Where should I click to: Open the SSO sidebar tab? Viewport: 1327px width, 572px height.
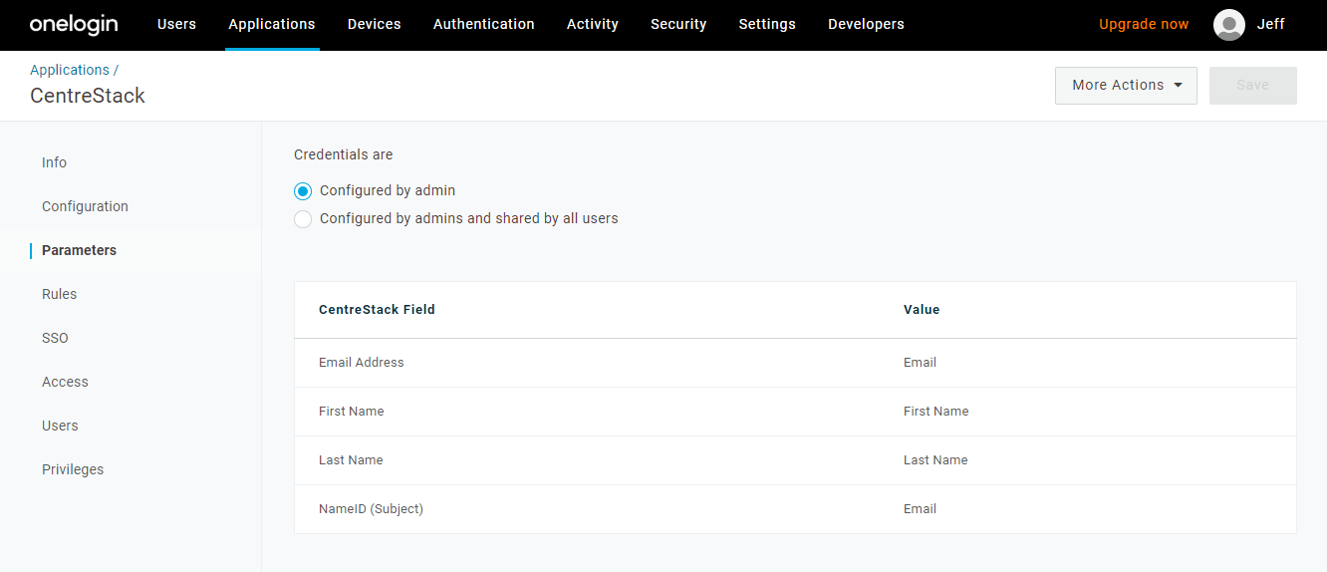tap(55, 338)
